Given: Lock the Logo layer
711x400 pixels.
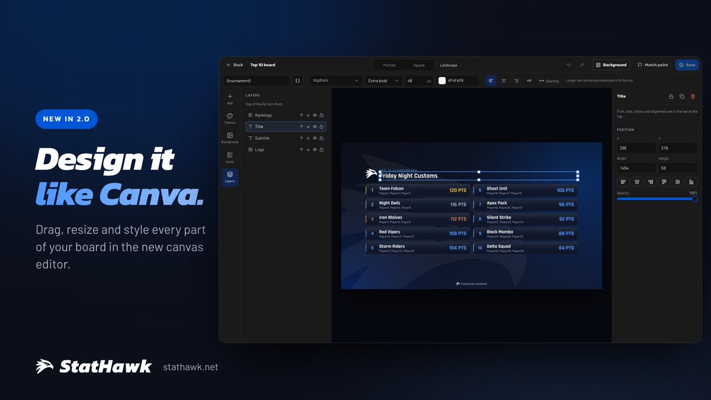Looking at the screenshot, I should click(322, 149).
